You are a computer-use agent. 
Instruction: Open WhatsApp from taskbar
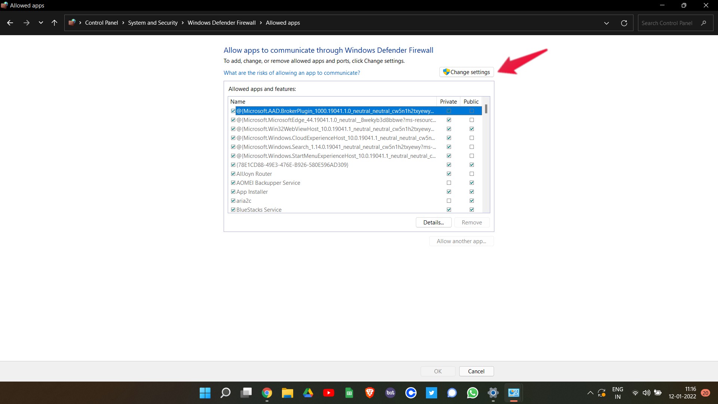472,393
